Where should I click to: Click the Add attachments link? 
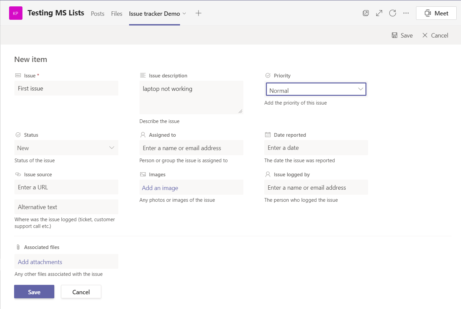[40, 262]
